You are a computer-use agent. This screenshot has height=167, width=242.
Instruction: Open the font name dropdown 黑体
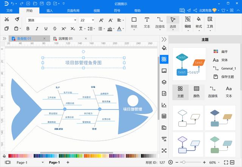[50, 20]
